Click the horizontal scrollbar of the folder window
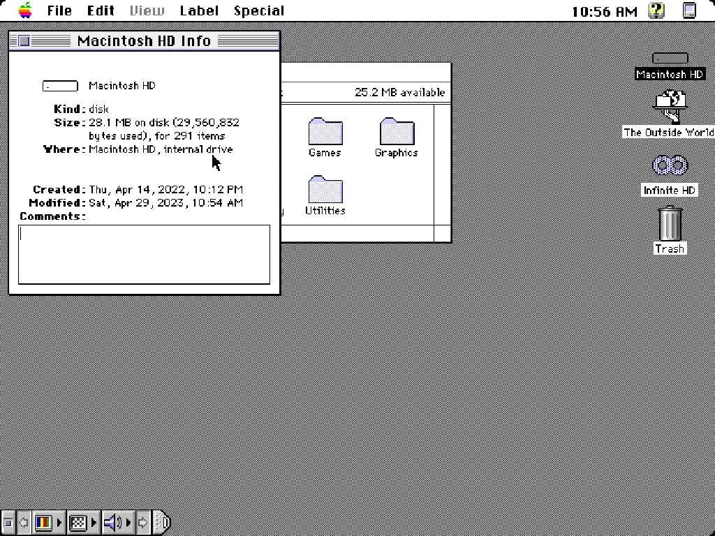Image resolution: width=715 pixels, height=536 pixels. pyautogui.click(x=357, y=233)
